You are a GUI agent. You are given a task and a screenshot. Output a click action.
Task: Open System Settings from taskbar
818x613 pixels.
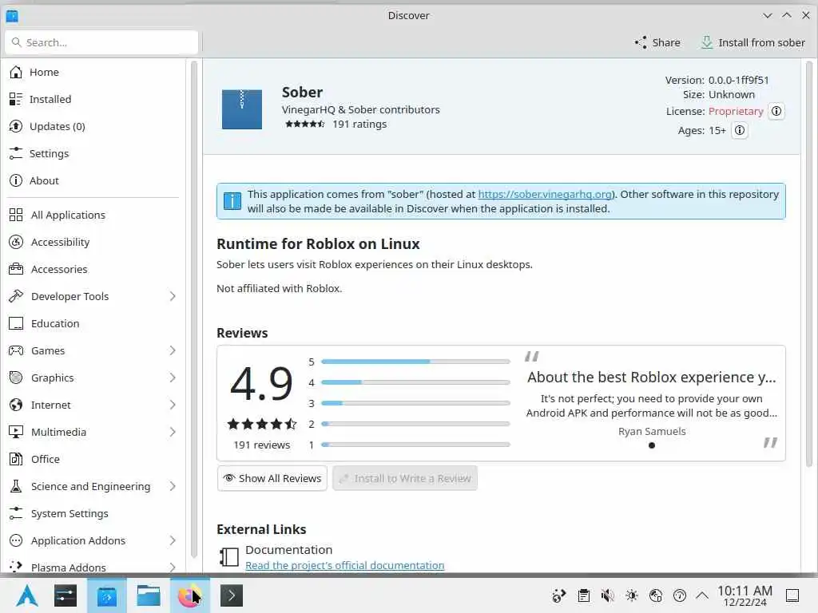pos(66,595)
